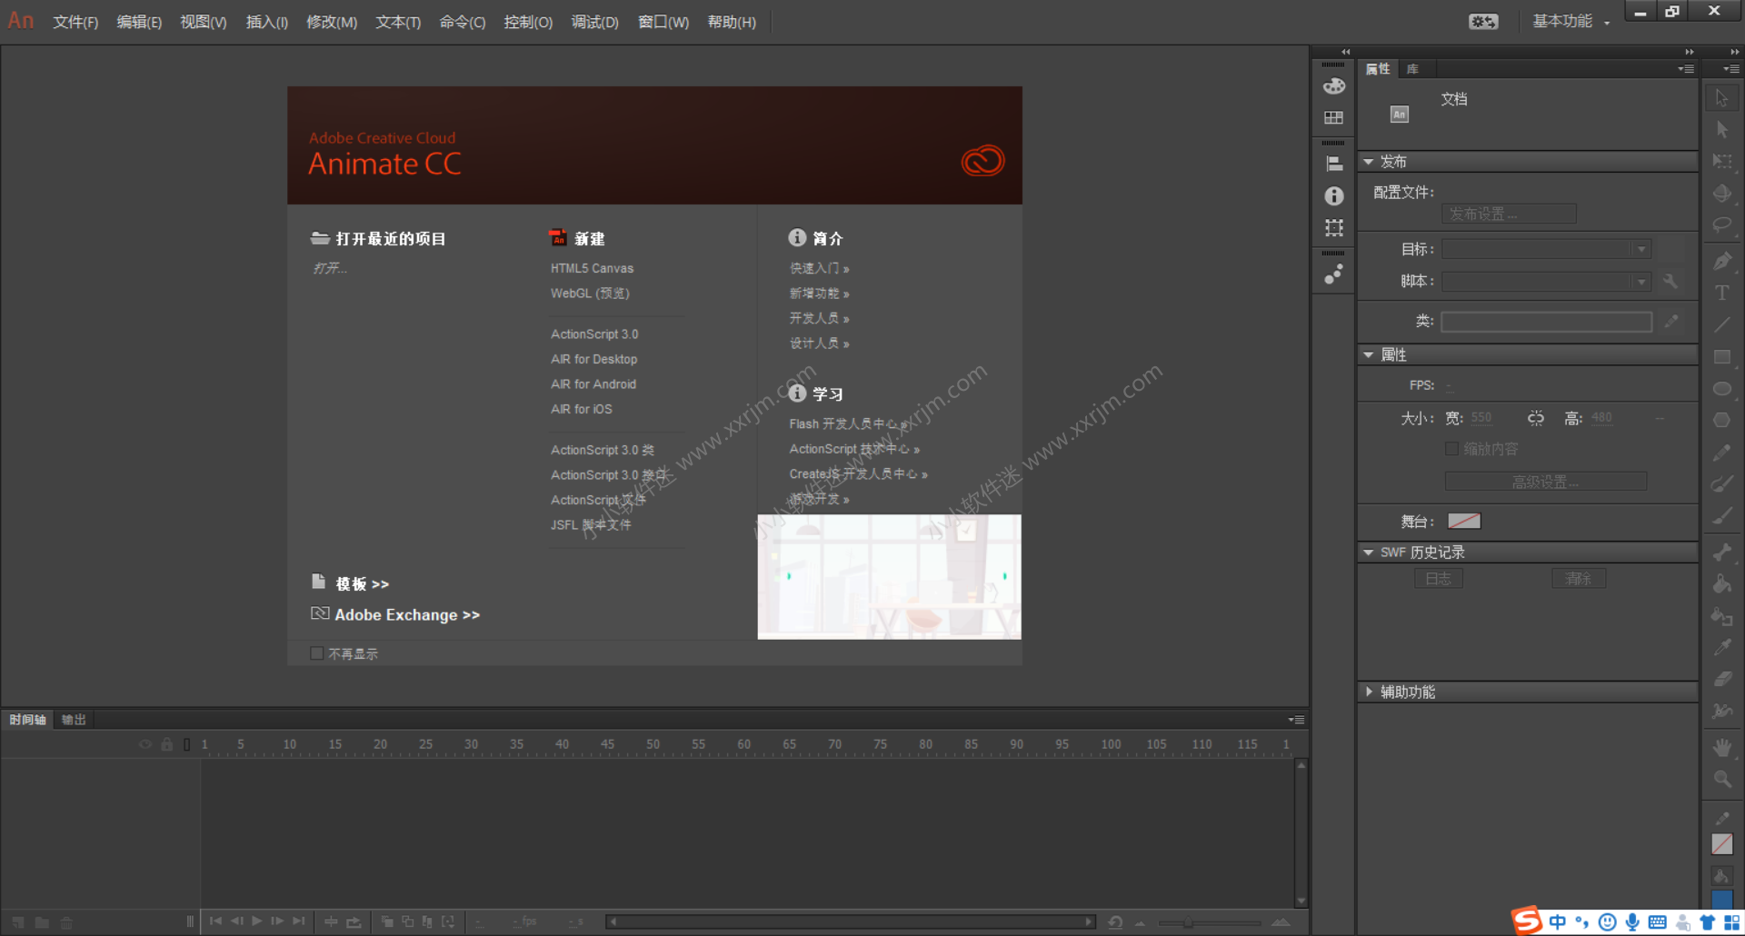1745x936 pixels.
Task: Open the 目标 dropdown
Action: 1545,249
